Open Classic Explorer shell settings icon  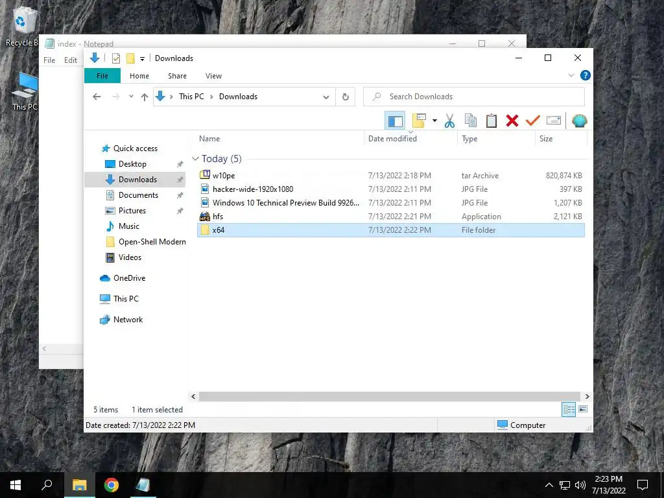tap(579, 121)
